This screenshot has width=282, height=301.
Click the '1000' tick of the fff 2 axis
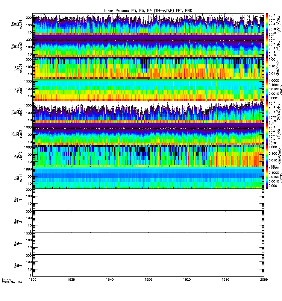pos(28,211)
